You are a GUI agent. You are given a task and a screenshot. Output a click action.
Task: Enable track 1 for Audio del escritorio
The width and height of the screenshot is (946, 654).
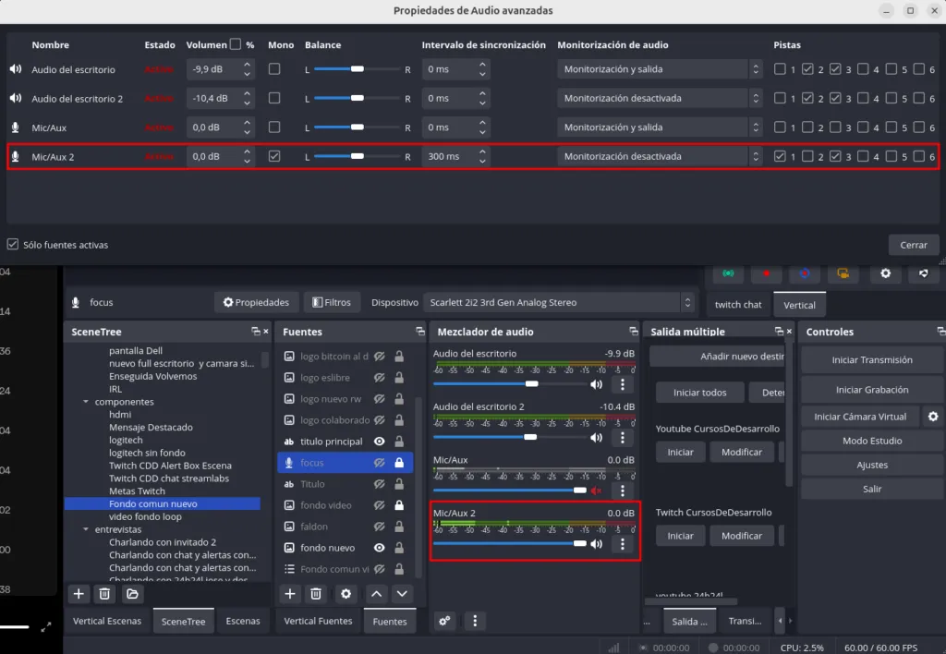point(781,69)
